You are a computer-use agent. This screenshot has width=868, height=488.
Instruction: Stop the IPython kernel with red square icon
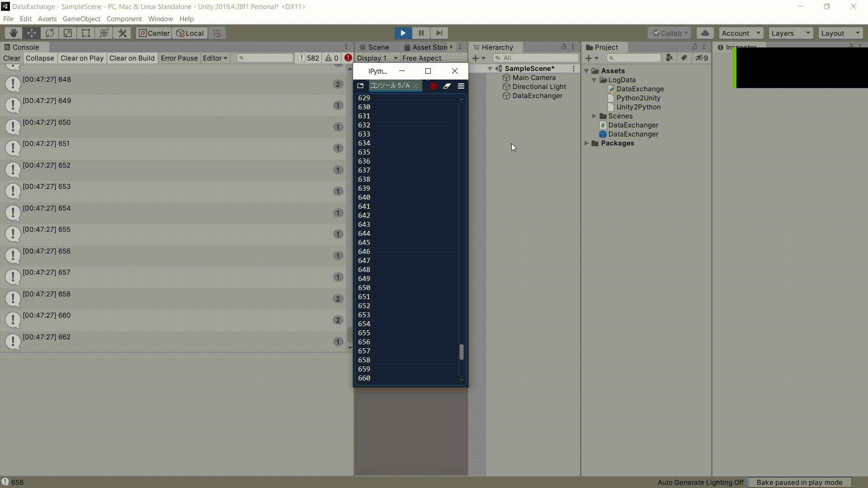pyautogui.click(x=433, y=85)
